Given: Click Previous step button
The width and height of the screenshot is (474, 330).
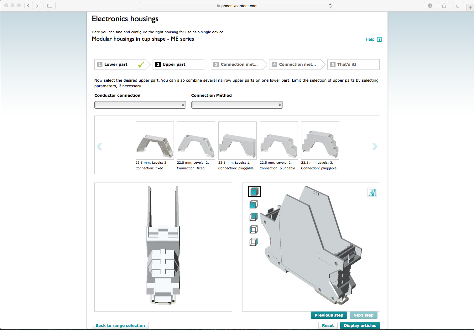Looking at the screenshot, I should click(329, 315).
